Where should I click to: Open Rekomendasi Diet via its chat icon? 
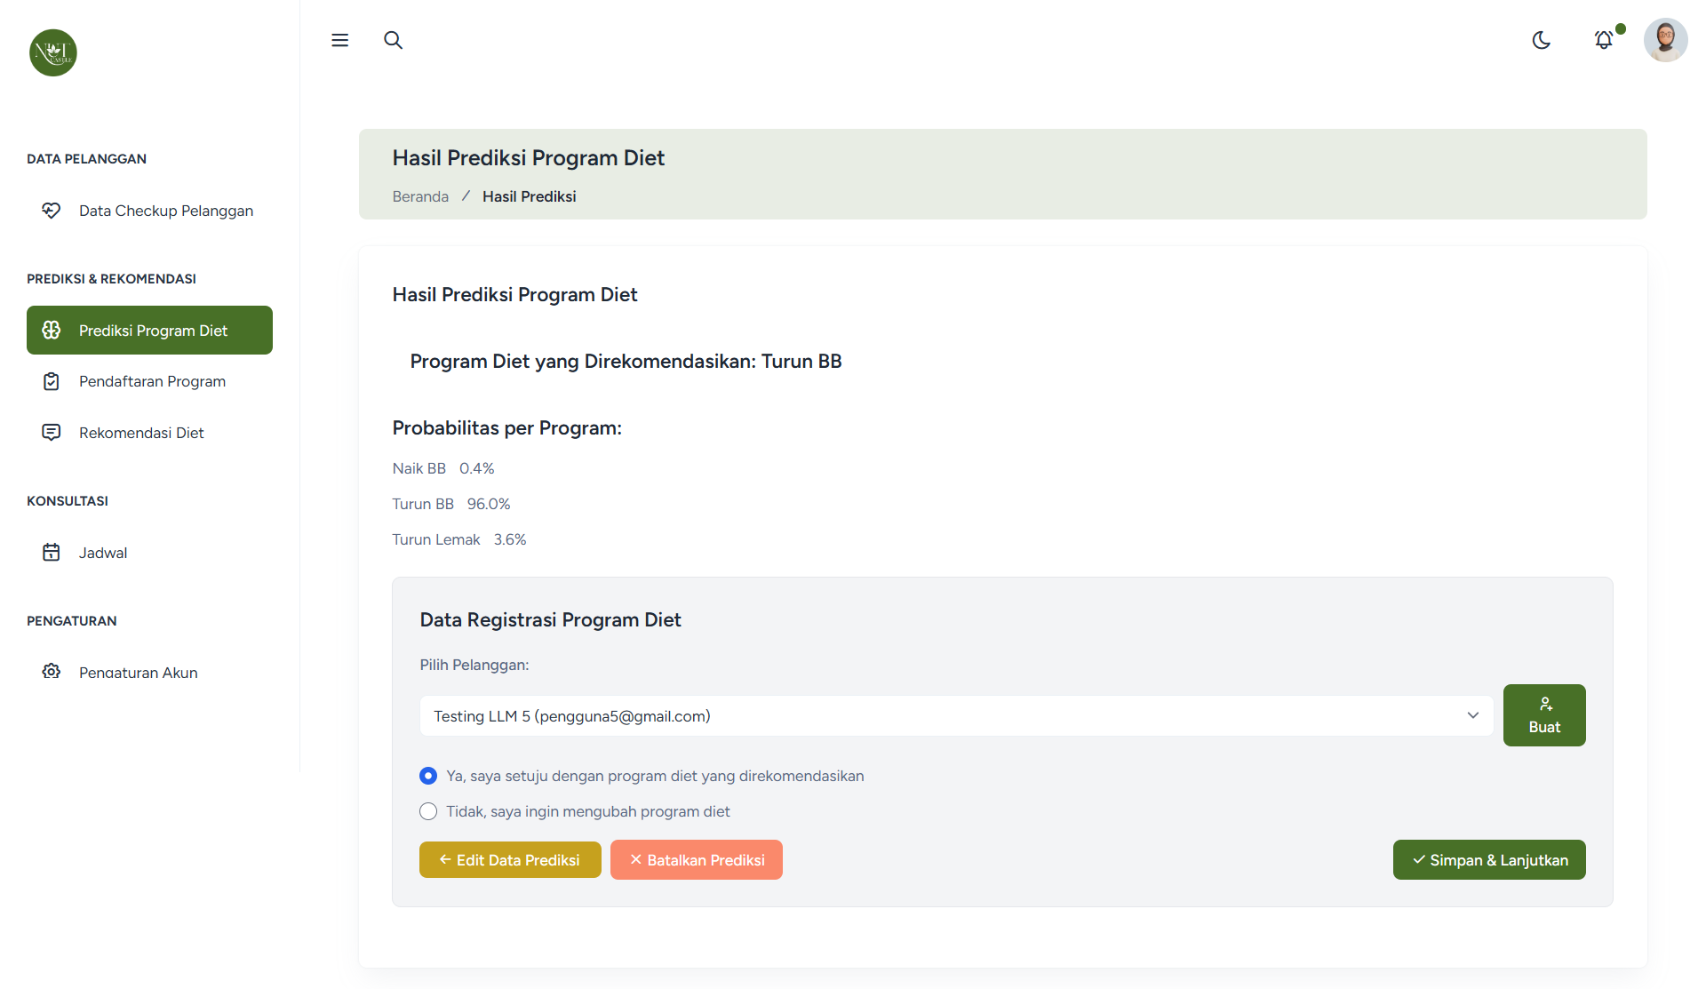pos(52,433)
